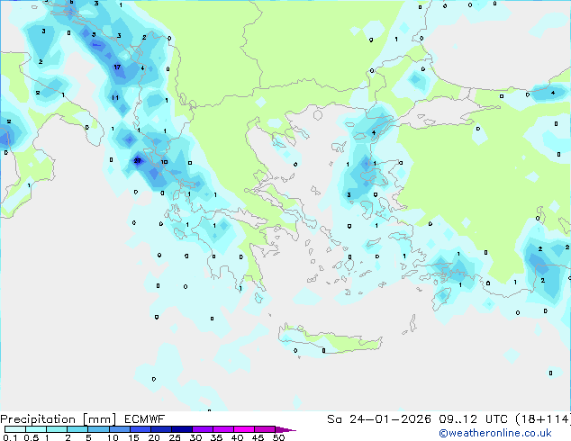Image resolution: width=571 pixels, height=441 pixels.
Task: Click the '20' legend scale label
Action: click(154, 437)
